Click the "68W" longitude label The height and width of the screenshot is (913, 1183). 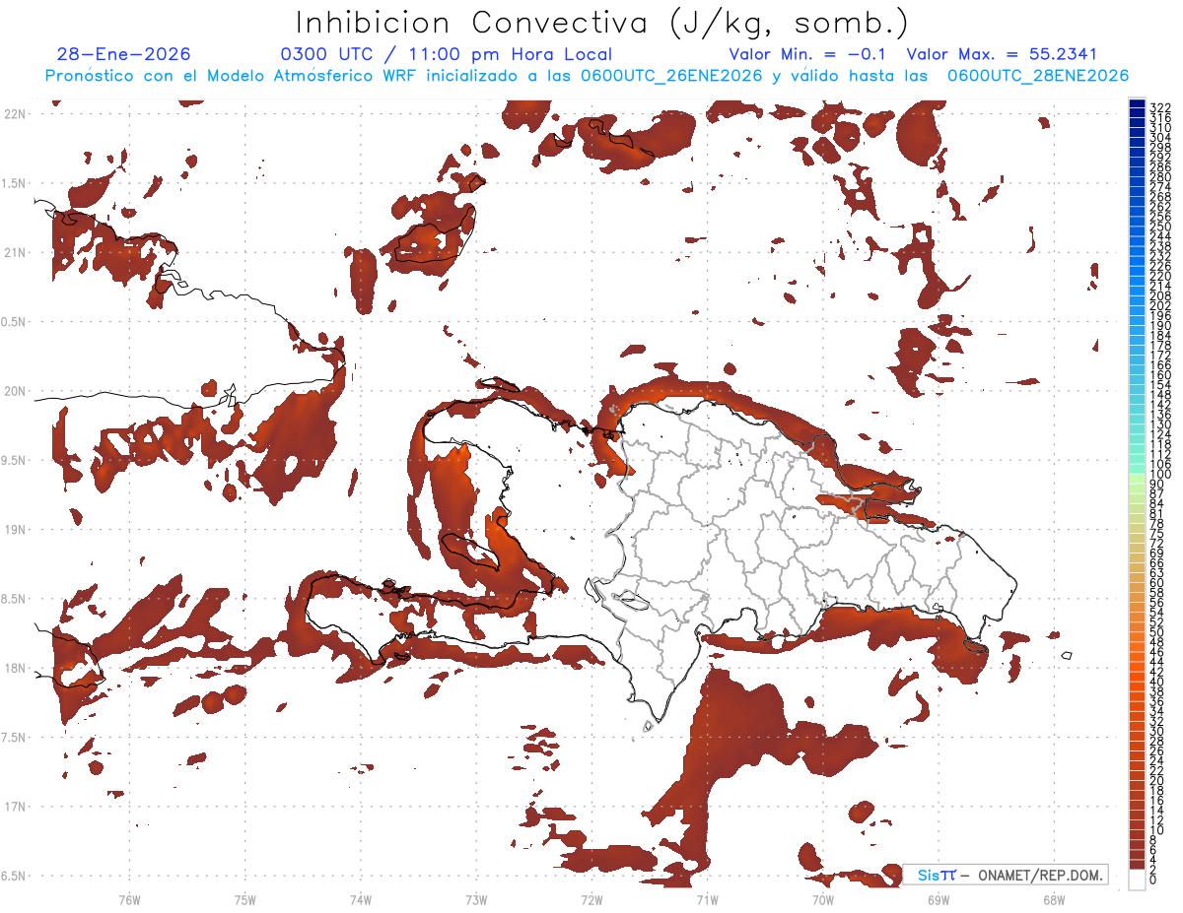(1053, 899)
